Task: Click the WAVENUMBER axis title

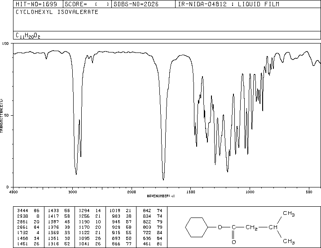Action: (161, 196)
